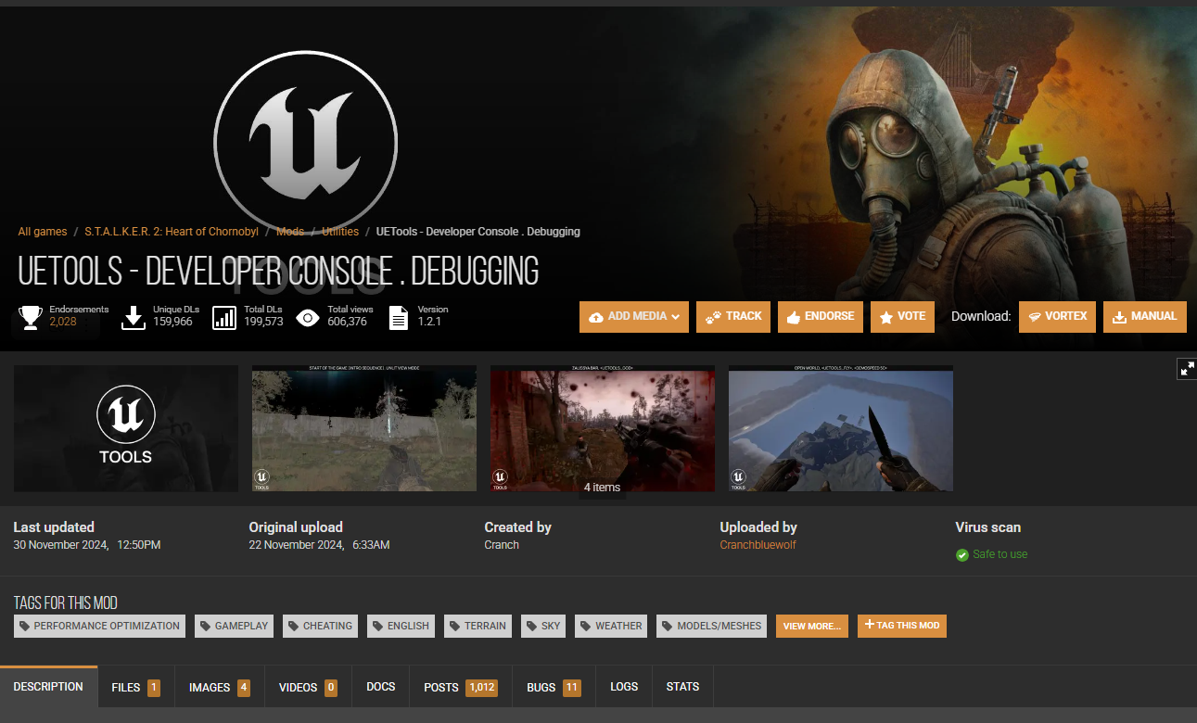Switch to the Bugs tab
The height and width of the screenshot is (723, 1197).
pos(554,688)
